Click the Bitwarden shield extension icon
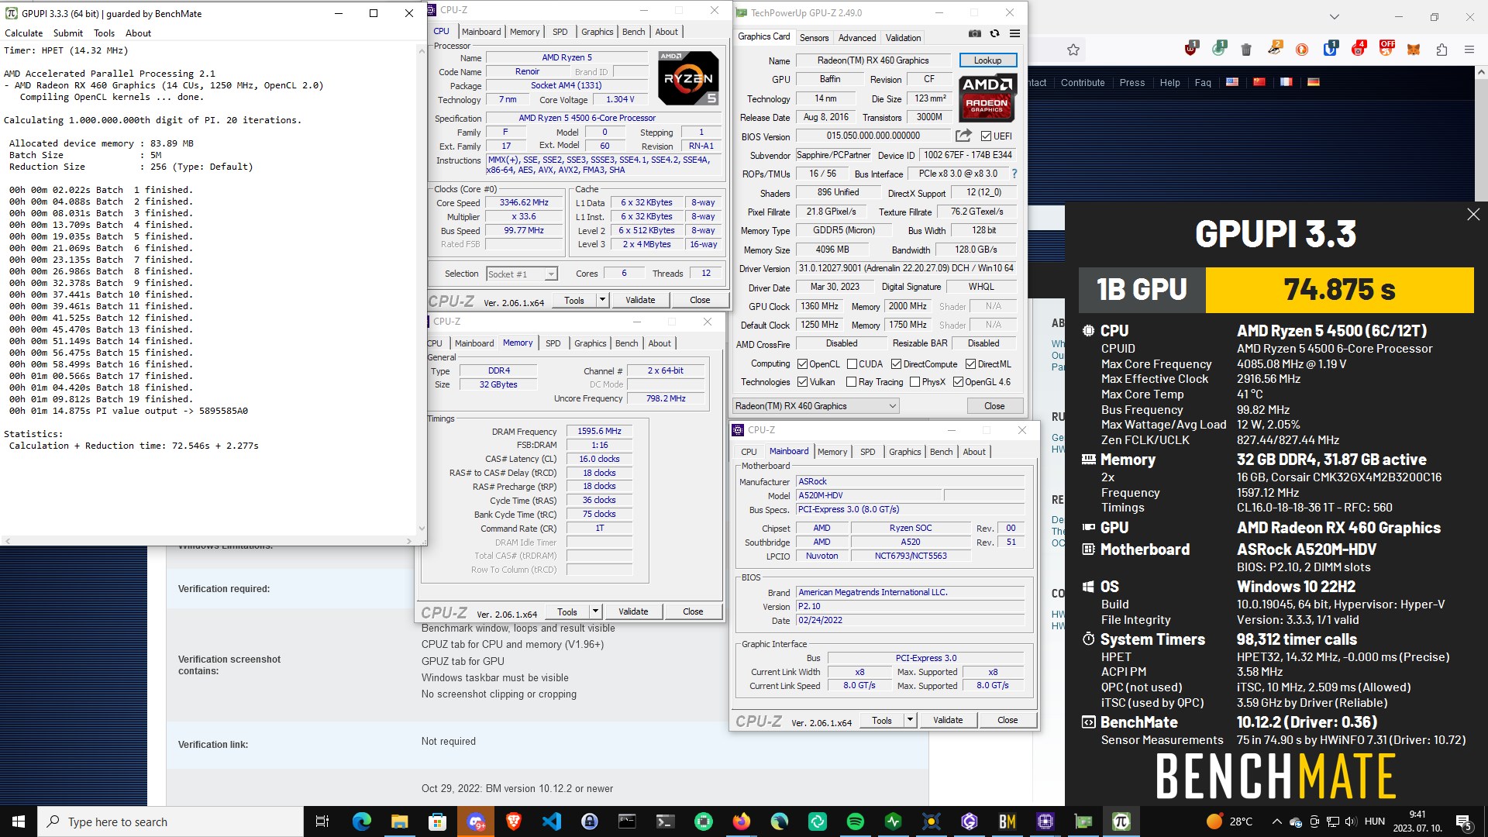Image resolution: width=1488 pixels, height=837 pixels. click(x=1331, y=50)
